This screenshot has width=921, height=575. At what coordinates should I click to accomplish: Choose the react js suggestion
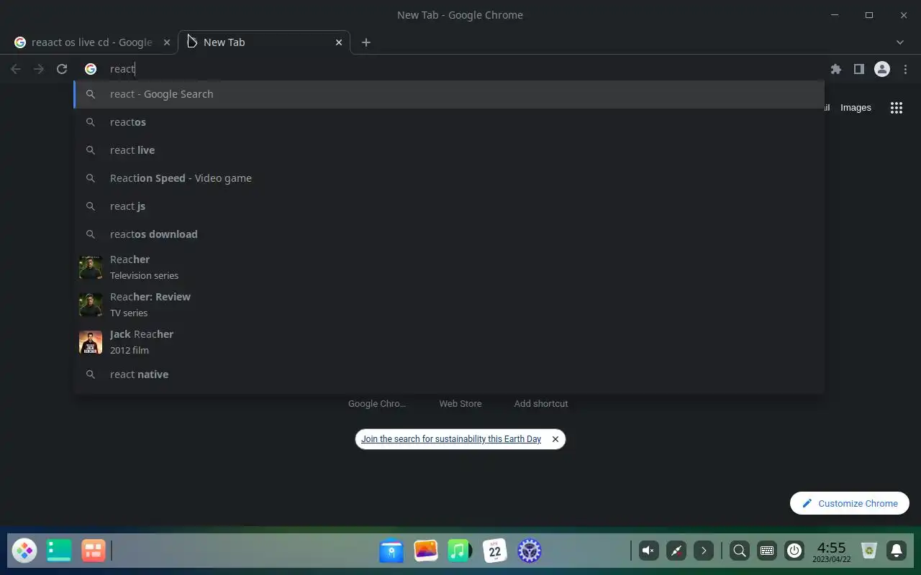coord(449,206)
